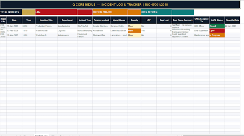Select the Incident Log sheet tab
Viewport: 244px width, 136px height.
(x=41, y=135)
